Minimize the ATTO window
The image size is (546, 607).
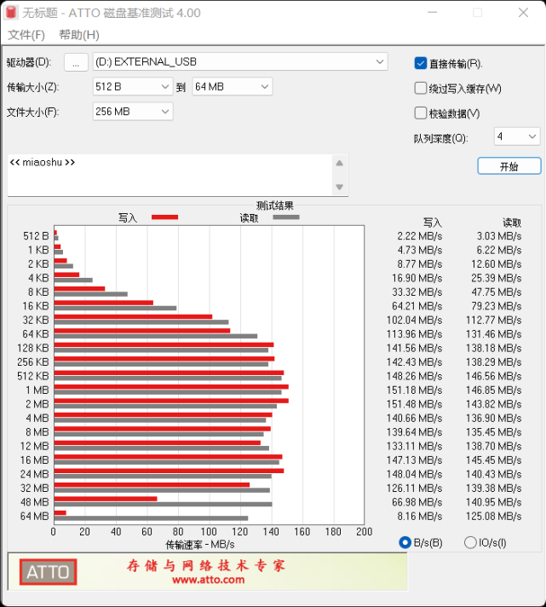433,13
